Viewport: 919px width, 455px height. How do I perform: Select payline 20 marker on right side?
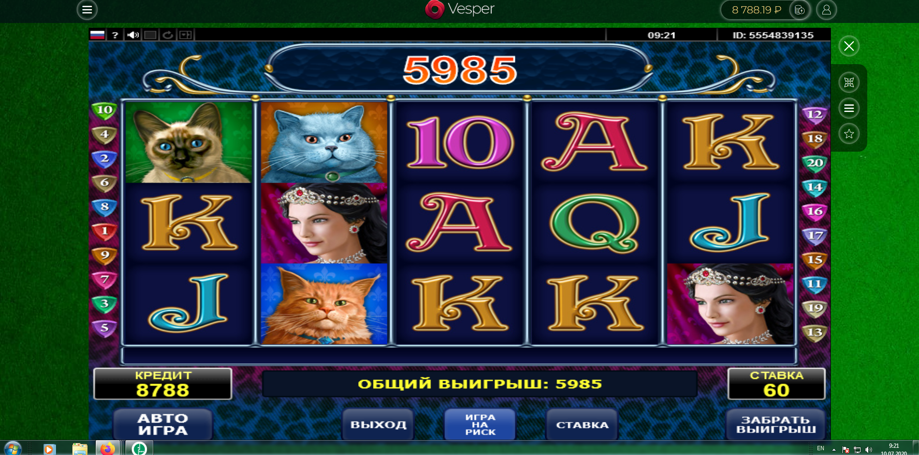point(815,163)
